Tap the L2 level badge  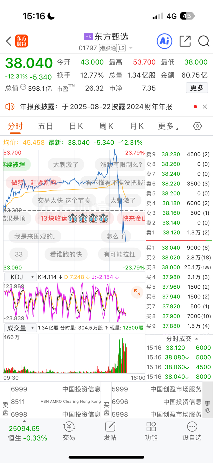pyautogui.click(x=122, y=48)
